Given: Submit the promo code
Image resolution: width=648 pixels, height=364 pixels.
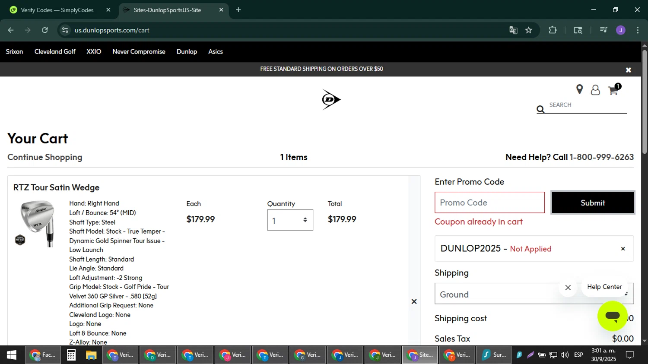Looking at the screenshot, I should (x=593, y=203).
